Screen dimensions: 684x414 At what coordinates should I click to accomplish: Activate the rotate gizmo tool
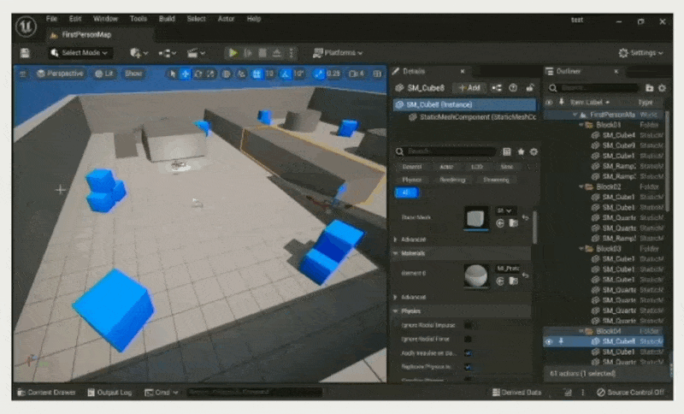click(x=199, y=74)
